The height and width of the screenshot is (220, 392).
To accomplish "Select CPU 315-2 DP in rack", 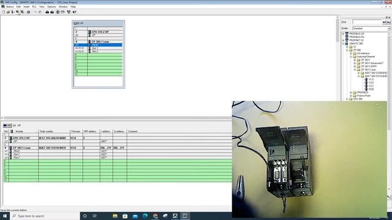I will (100, 32).
